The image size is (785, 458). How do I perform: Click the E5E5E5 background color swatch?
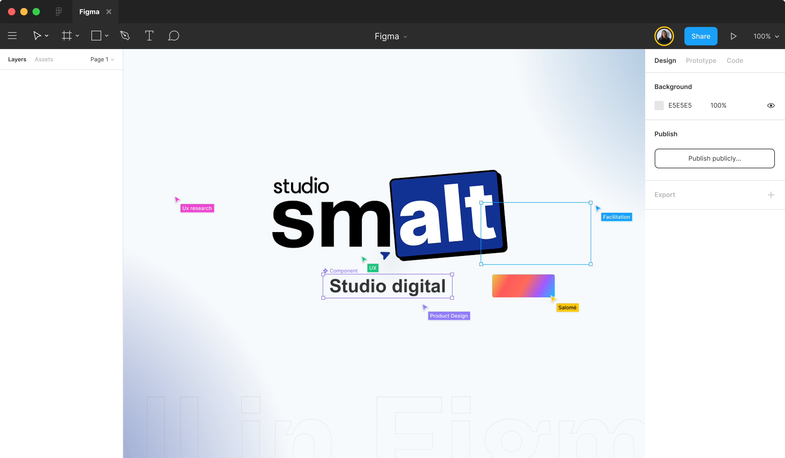click(x=659, y=105)
